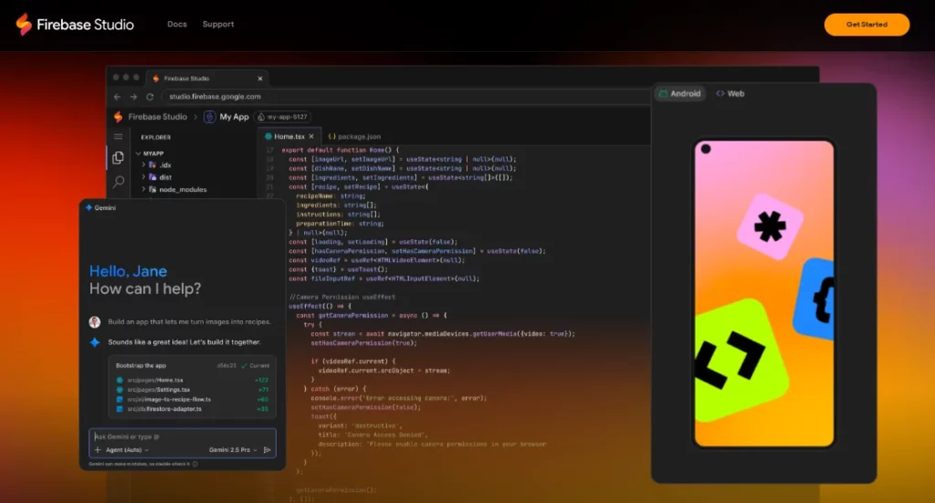The height and width of the screenshot is (503, 935).
Task: Click the plus add-context icon
Action: [x=98, y=450]
